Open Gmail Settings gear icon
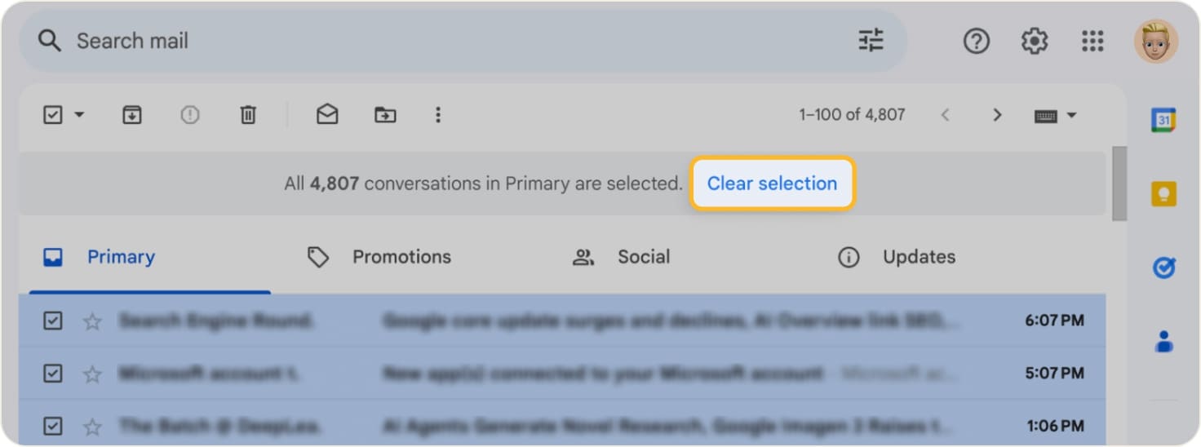 [x=1035, y=41]
